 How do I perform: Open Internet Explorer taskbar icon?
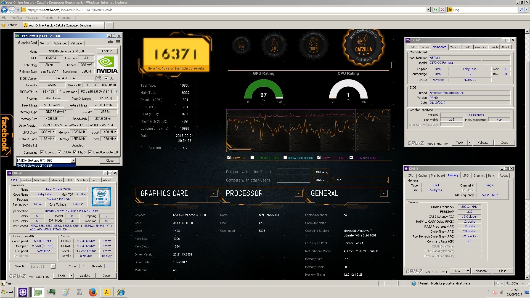click(x=121, y=292)
